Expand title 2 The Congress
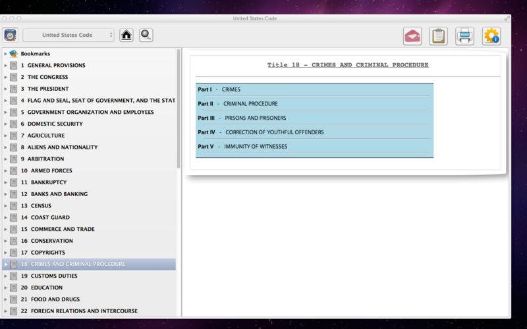The height and width of the screenshot is (329, 527). coord(5,77)
